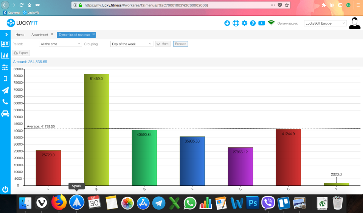Open the LuckySoft Europe organization dropdown
Screen dimensions: 363x213
(325, 23)
